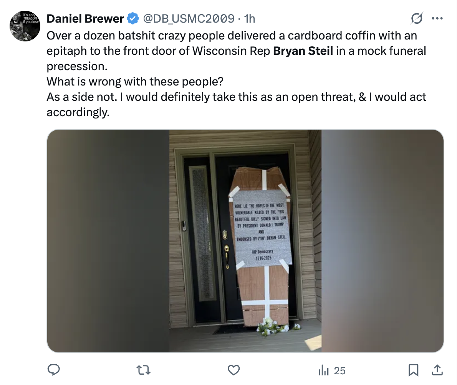
Task: Open the Daniel Brewer display name link
Action: (85, 19)
